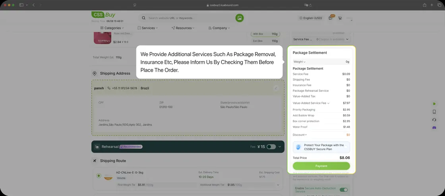Click the product price $2.94
The image size is (445, 196).
click(117, 42)
